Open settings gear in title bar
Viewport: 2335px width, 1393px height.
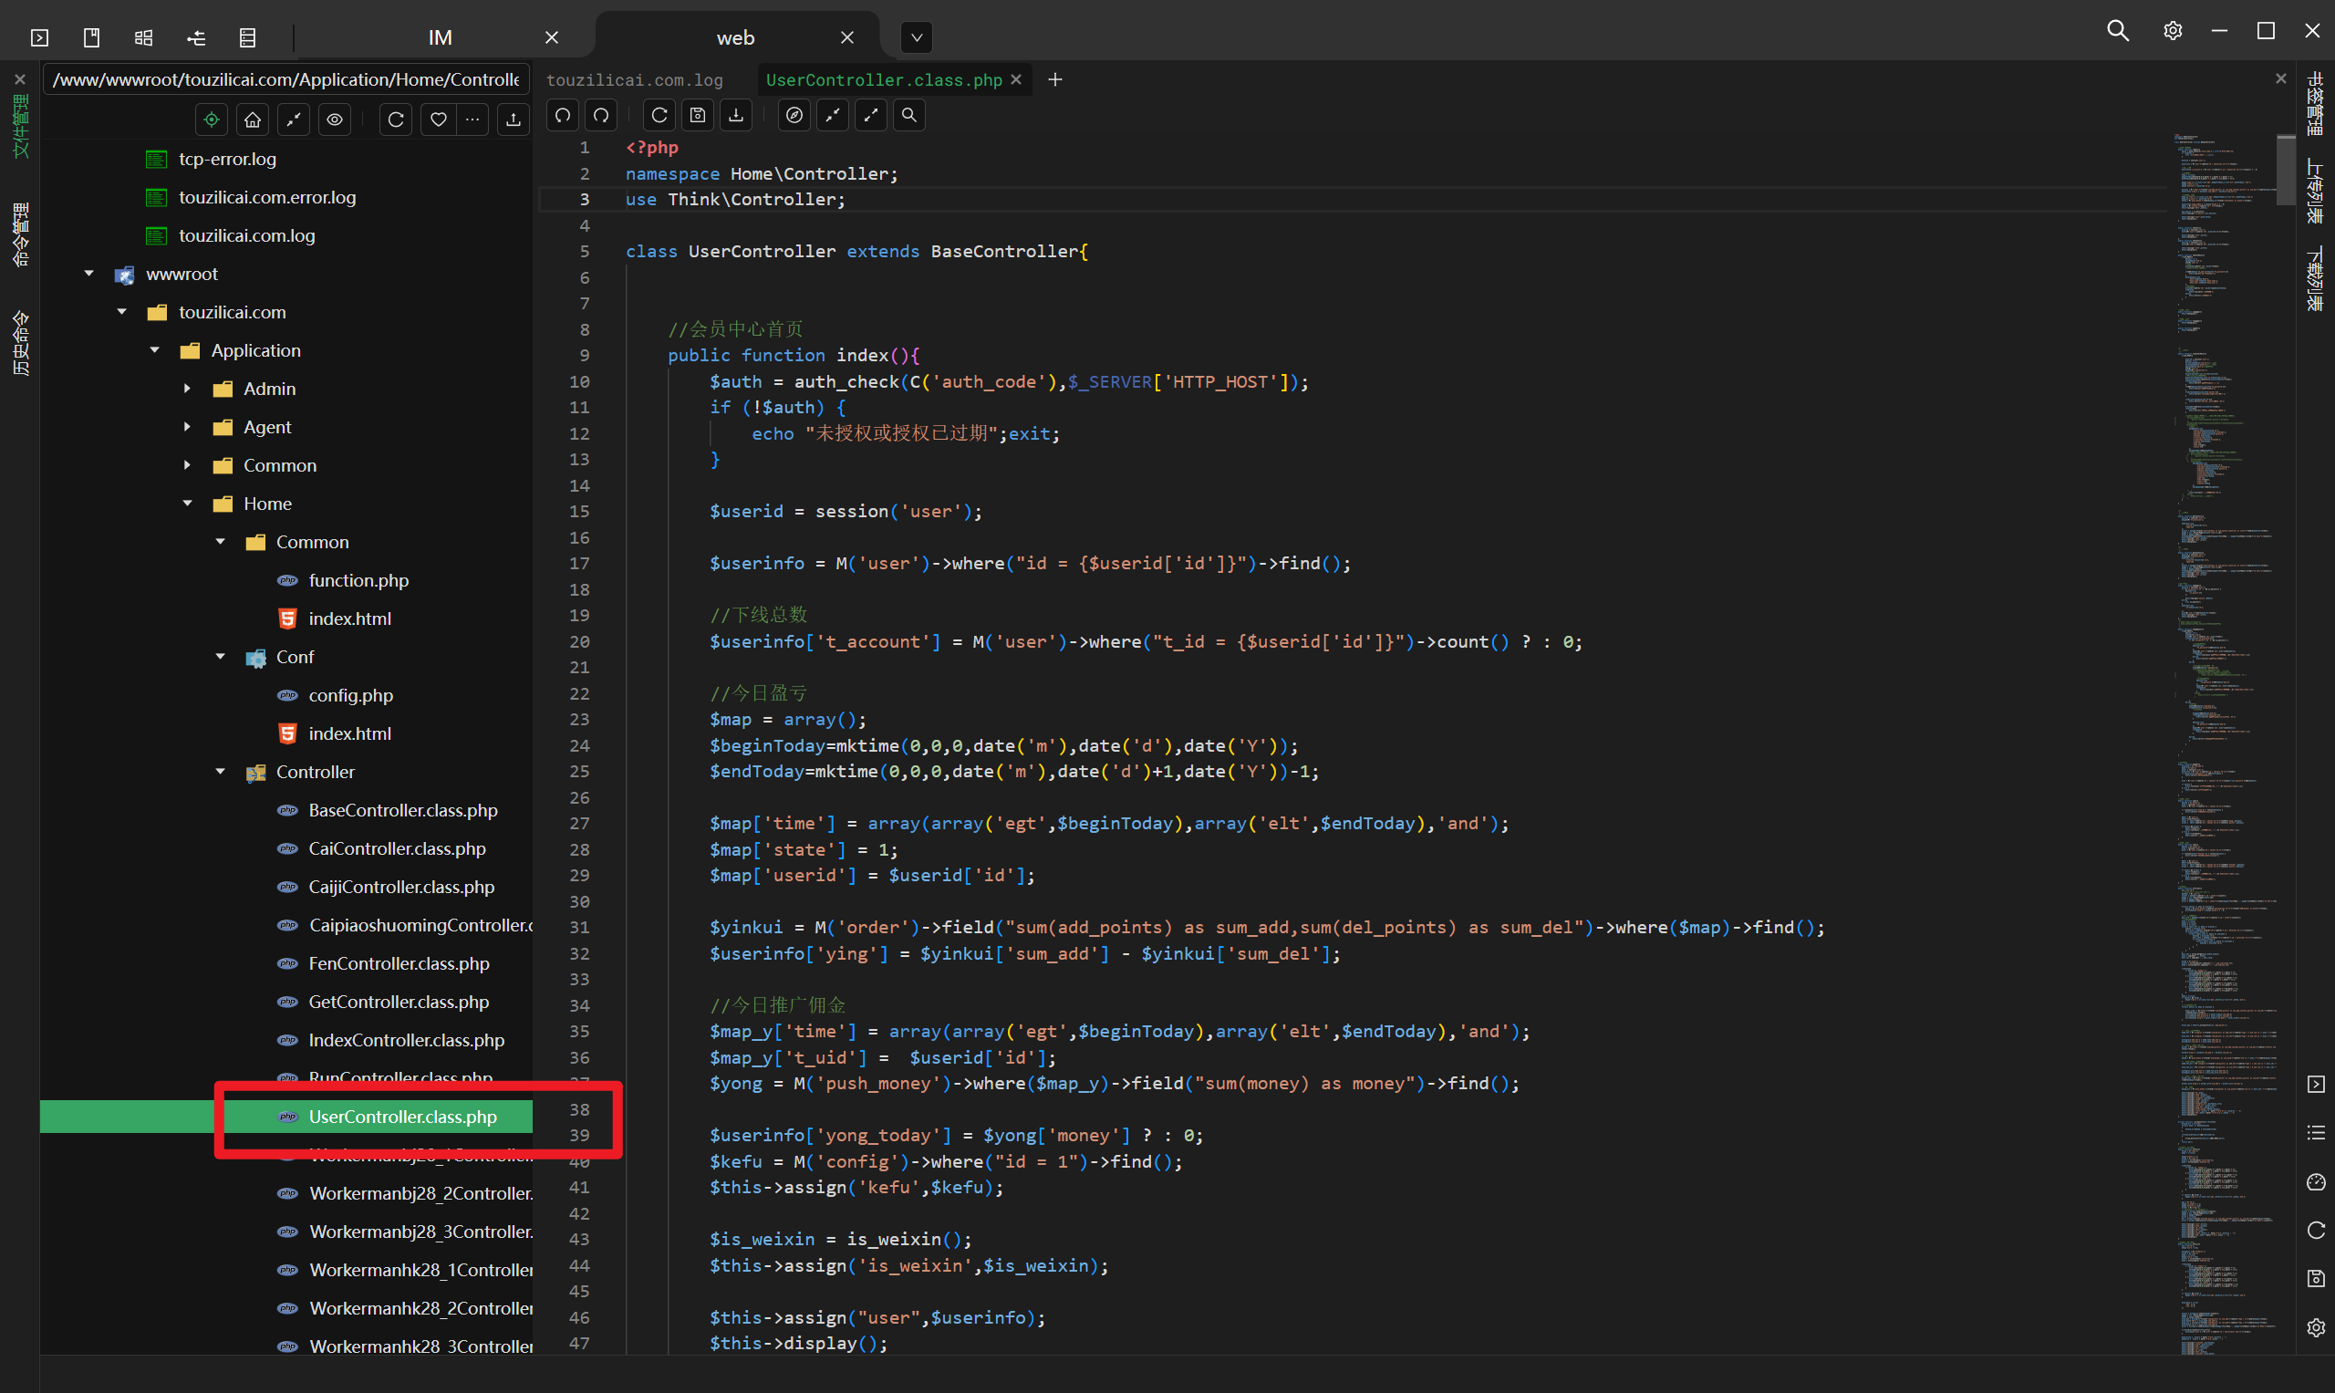coord(2172,30)
